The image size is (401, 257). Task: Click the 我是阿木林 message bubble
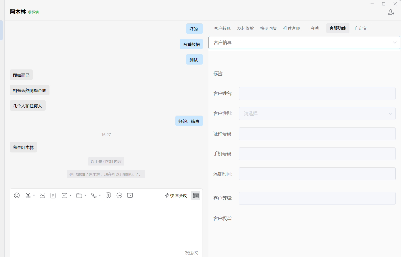coord(23,147)
